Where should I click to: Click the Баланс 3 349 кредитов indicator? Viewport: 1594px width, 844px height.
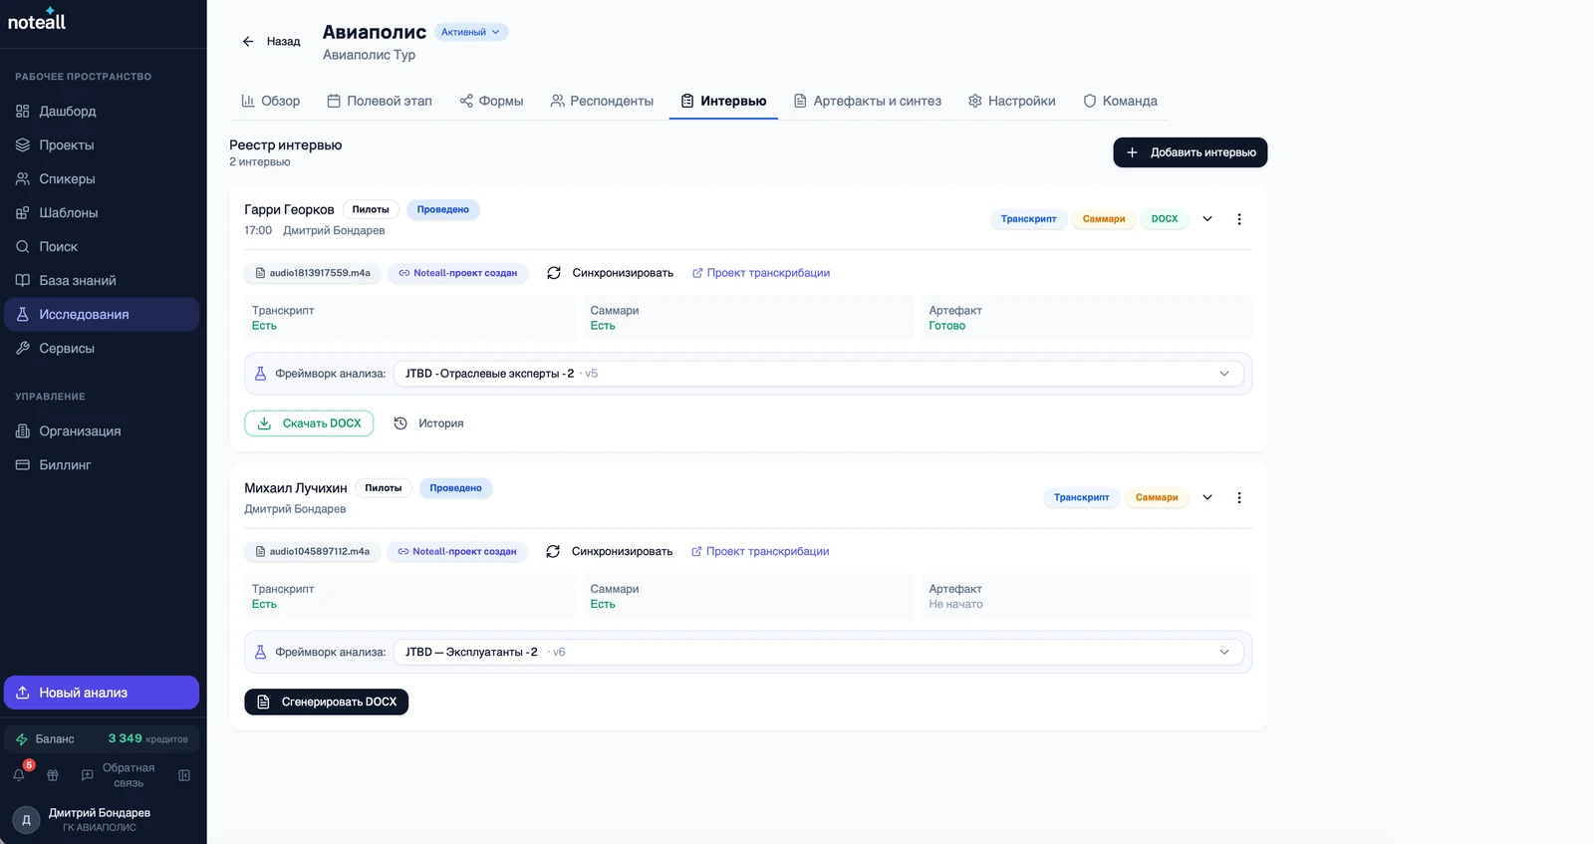coord(102,738)
